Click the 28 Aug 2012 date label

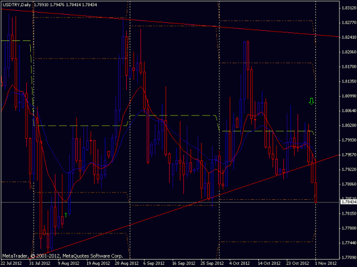click(x=127, y=263)
